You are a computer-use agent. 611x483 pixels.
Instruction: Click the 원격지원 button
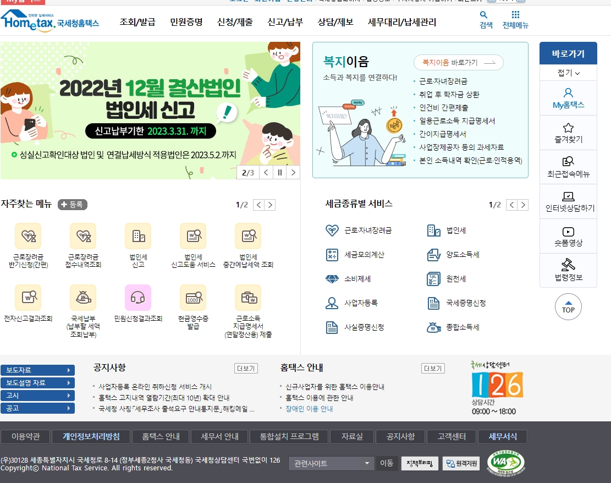click(461, 464)
